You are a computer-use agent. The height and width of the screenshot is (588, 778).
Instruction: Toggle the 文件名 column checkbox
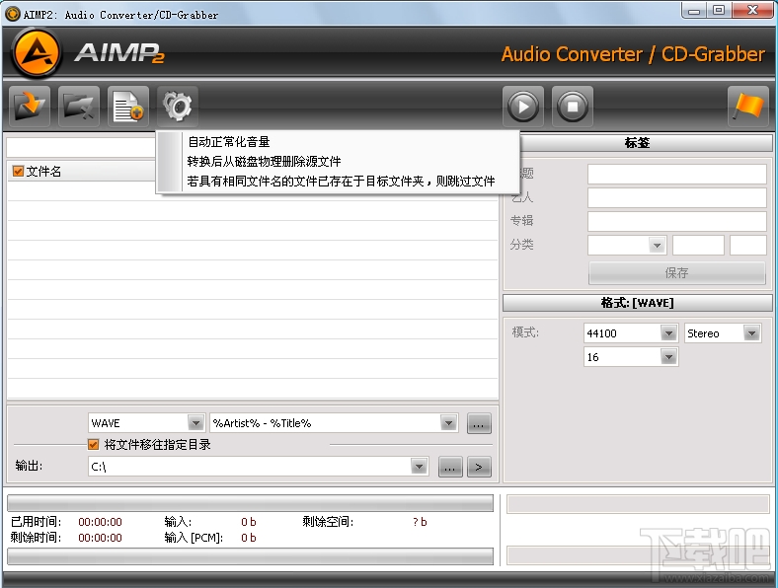click(19, 171)
